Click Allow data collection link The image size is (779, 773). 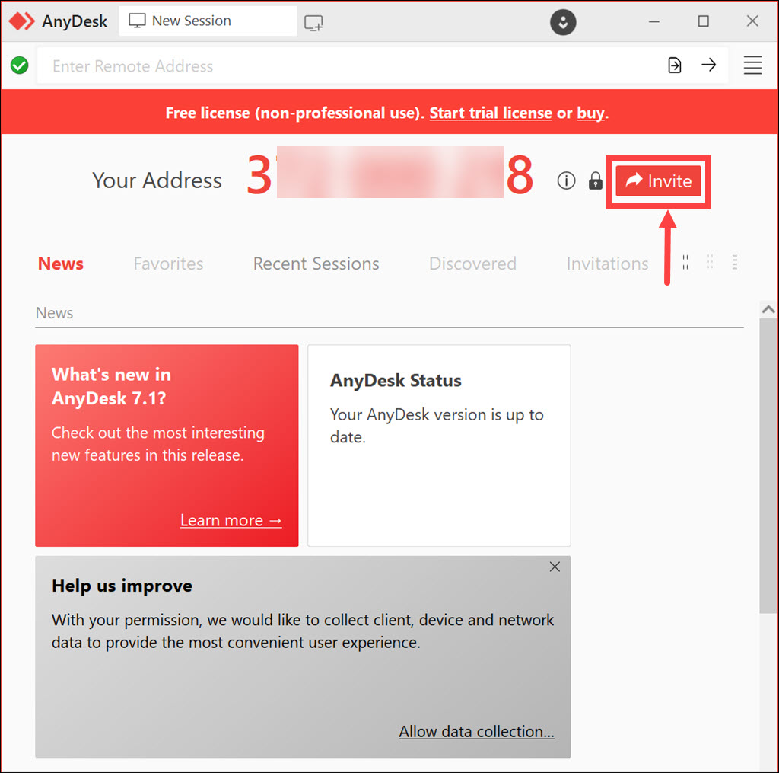(476, 732)
